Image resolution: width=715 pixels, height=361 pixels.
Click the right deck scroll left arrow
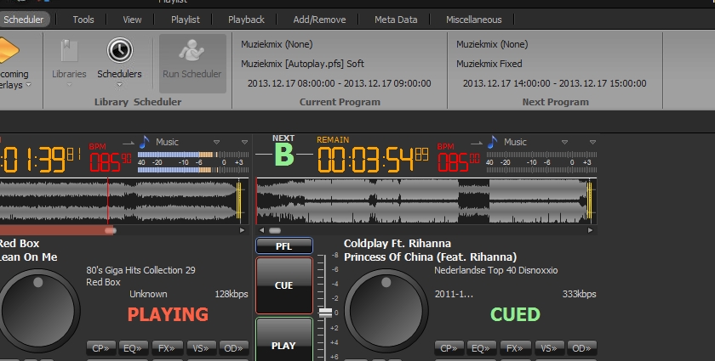point(262,230)
